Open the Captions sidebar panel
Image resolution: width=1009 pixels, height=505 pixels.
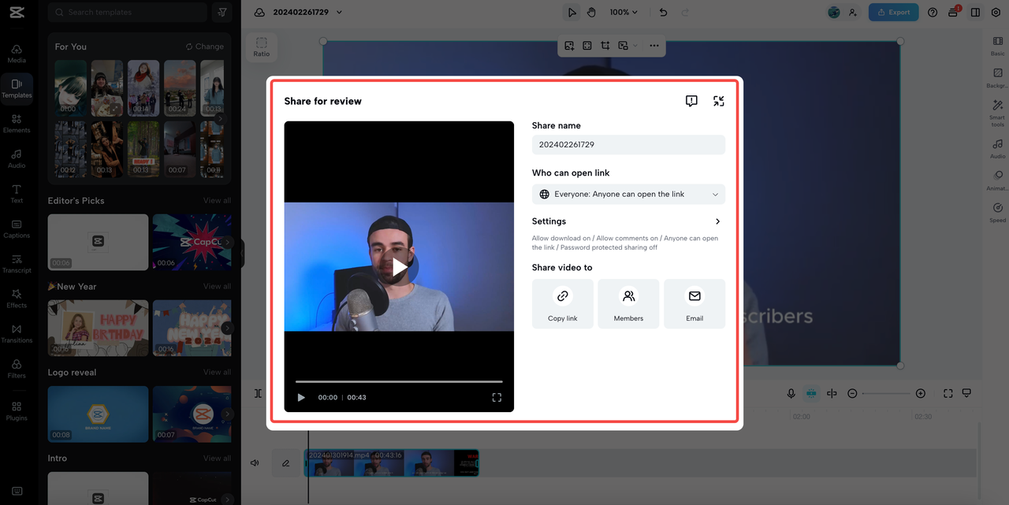tap(17, 228)
